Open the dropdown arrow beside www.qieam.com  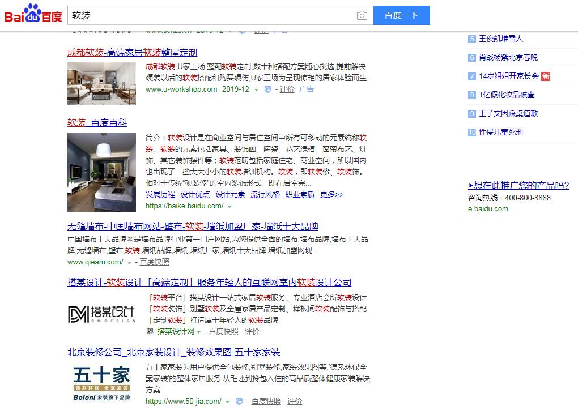click(x=129, y=263)
